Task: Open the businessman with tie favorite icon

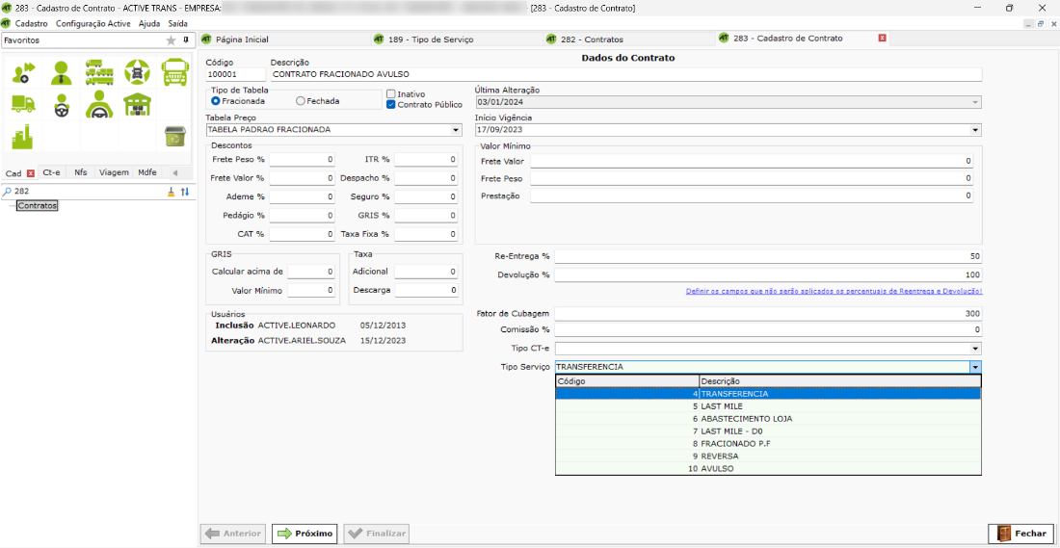Action: (62, 72)
